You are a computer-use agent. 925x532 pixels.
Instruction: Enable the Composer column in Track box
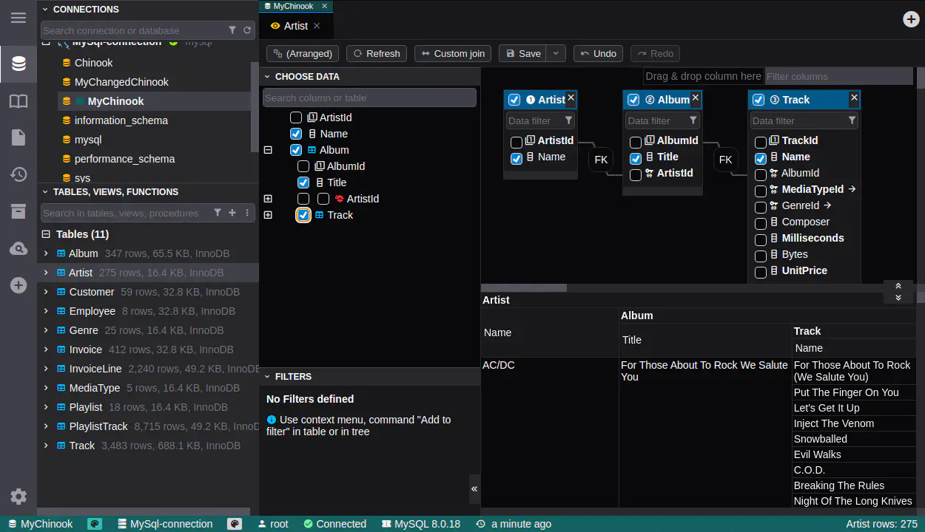tap(760, 223)
